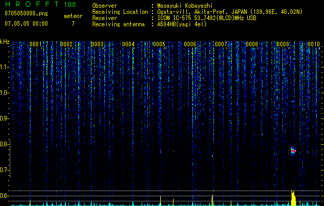The height and width of the screenshot is (206, 324).
Task: Click the small red echo below marker 0005
Action: point(160,151)
